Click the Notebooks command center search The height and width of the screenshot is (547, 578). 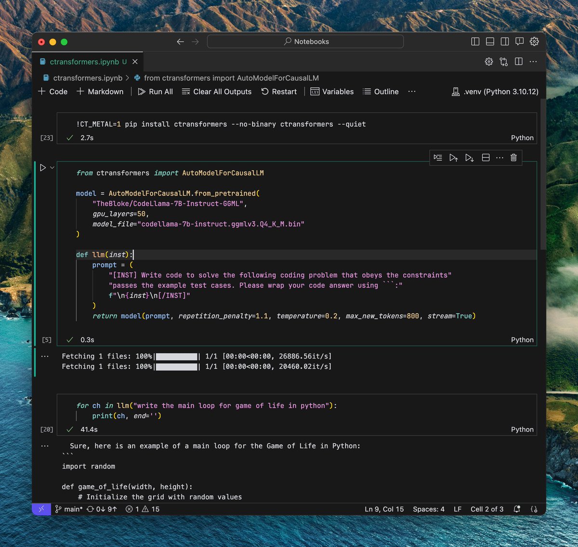[x=305, y=41]
